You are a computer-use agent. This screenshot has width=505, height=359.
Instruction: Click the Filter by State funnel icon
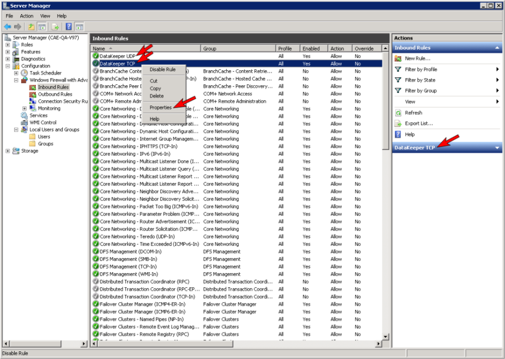398,80
